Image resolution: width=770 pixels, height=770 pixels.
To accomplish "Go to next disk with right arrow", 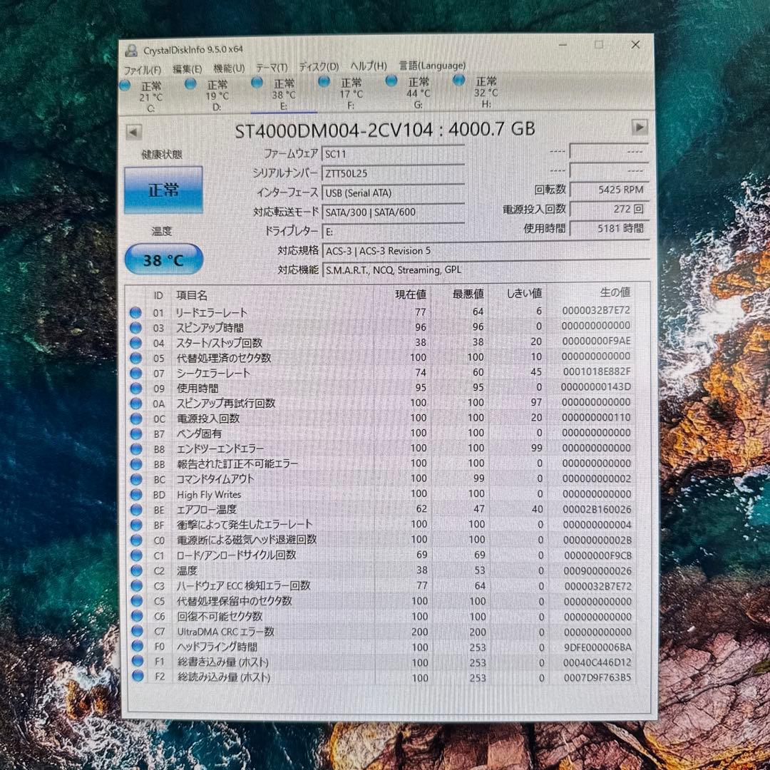I will (x=639, y=127).
